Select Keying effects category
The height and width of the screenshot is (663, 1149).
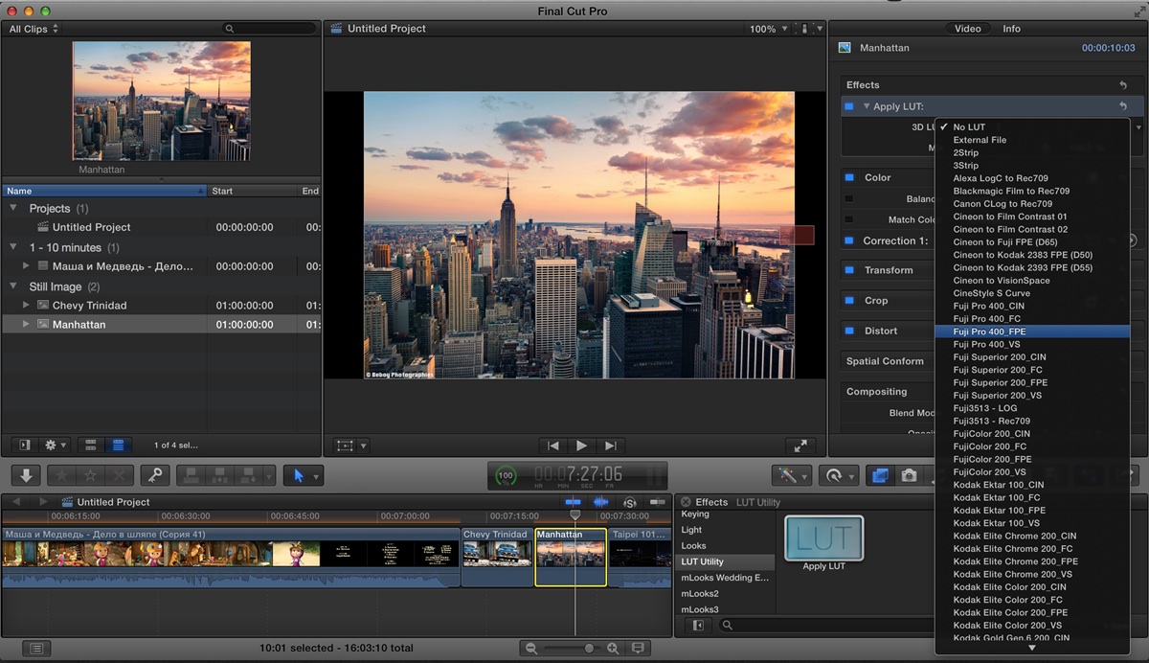[x=725, y=514]
